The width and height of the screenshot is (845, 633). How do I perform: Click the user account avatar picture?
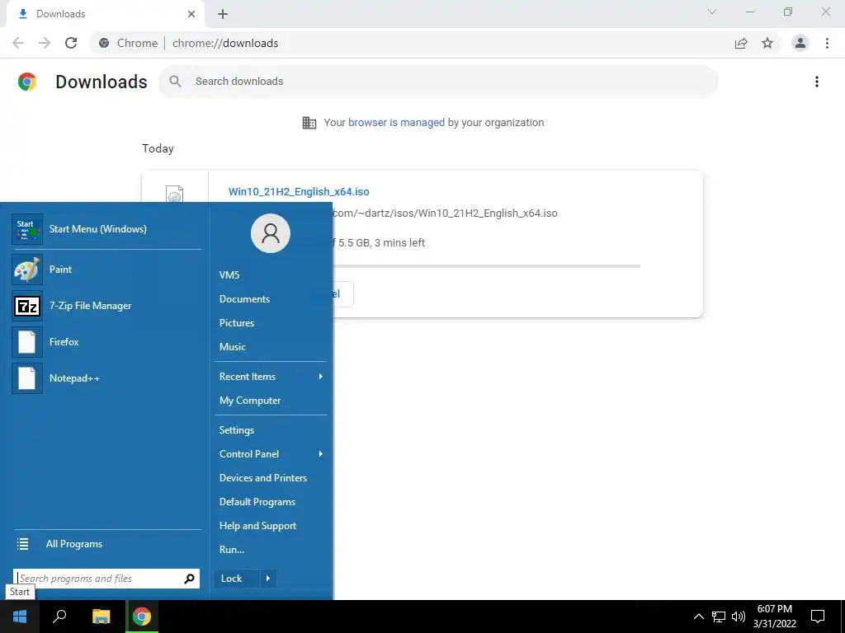tap(271, 233)
